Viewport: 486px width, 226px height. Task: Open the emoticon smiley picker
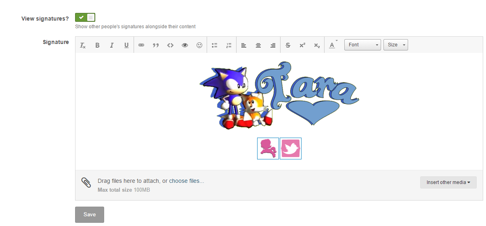(199, 45)
